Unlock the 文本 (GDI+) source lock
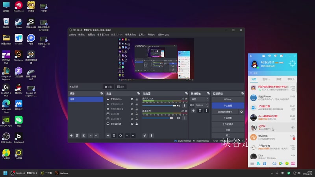Viewport: 315px width, 177px height. click(x=137, y=99)
